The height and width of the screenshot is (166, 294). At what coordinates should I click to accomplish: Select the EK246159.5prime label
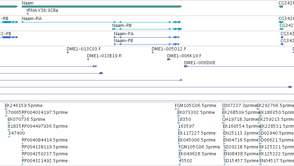[23, 106]
